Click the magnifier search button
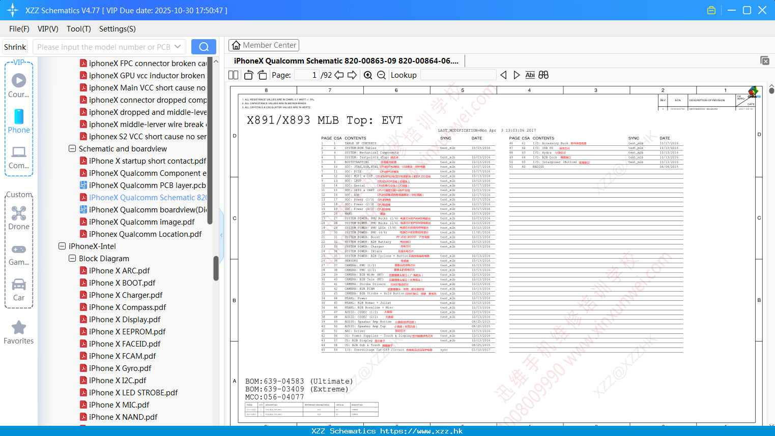This screenshot has width=775, height=436. (204, 47)
